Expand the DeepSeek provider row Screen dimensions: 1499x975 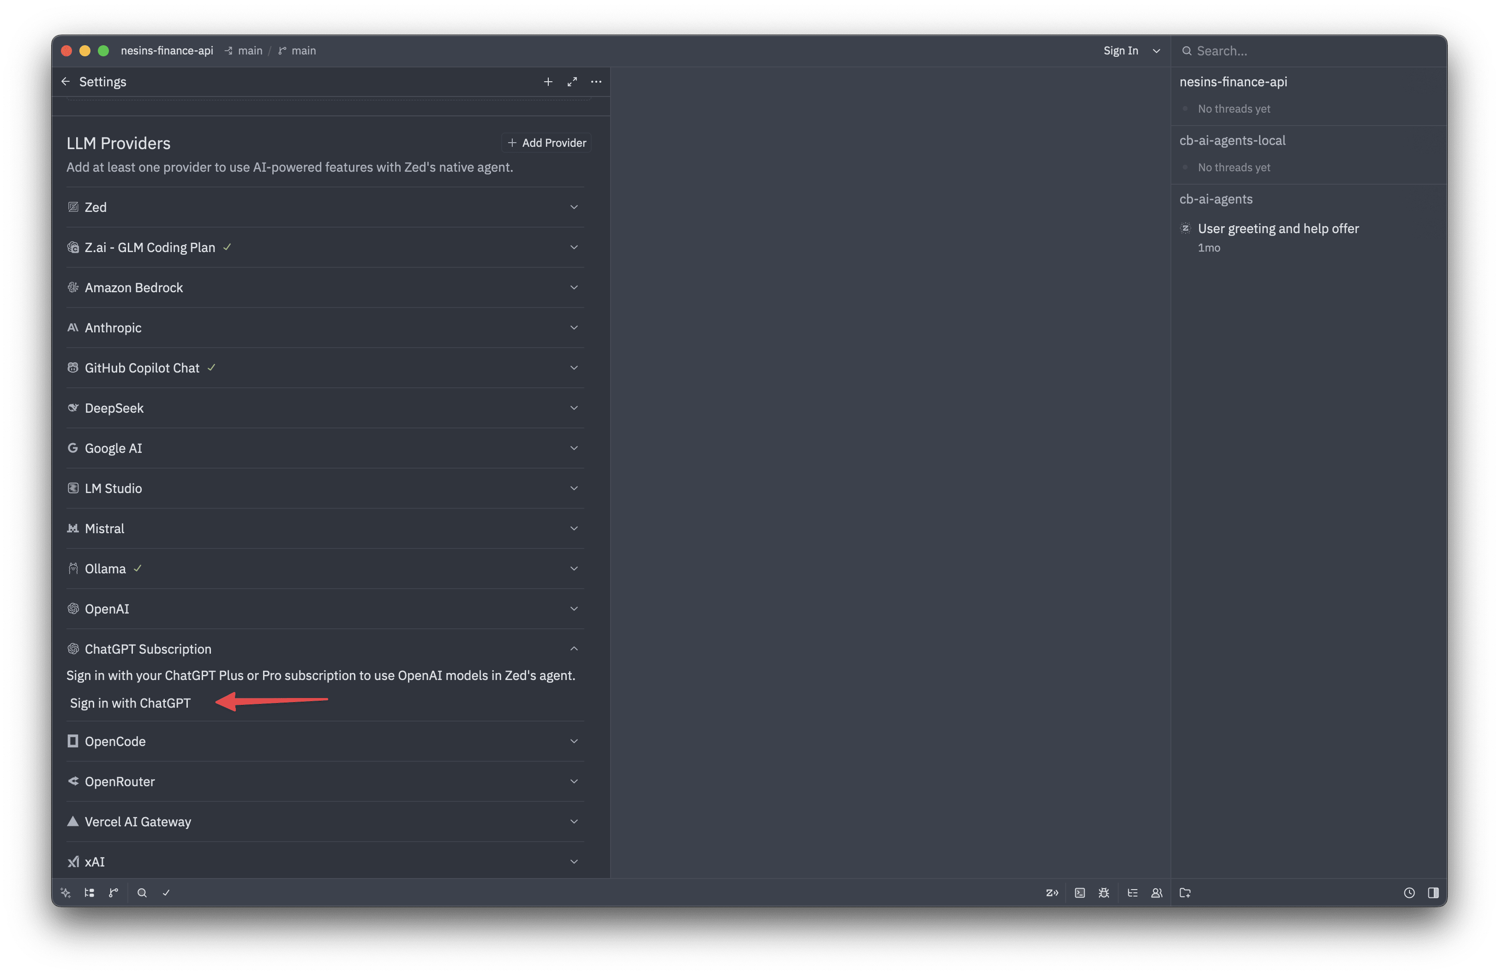(325, 408)
